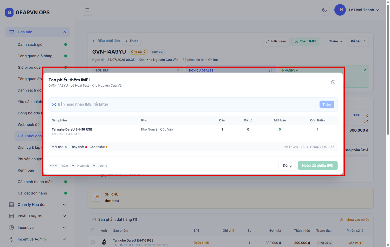
Task: Click the Enter key hint
Action: 54,166
